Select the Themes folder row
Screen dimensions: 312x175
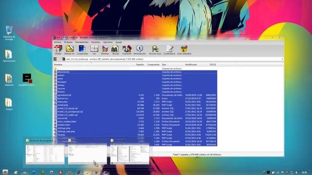(x=136, y=92)
